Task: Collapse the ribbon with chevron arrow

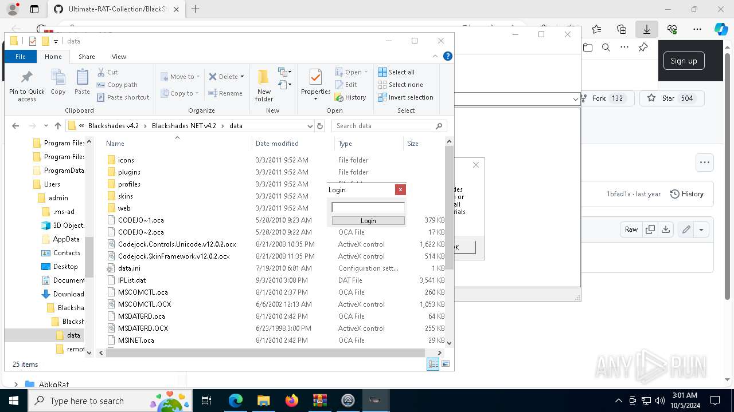Action: (x=435, y=56)
